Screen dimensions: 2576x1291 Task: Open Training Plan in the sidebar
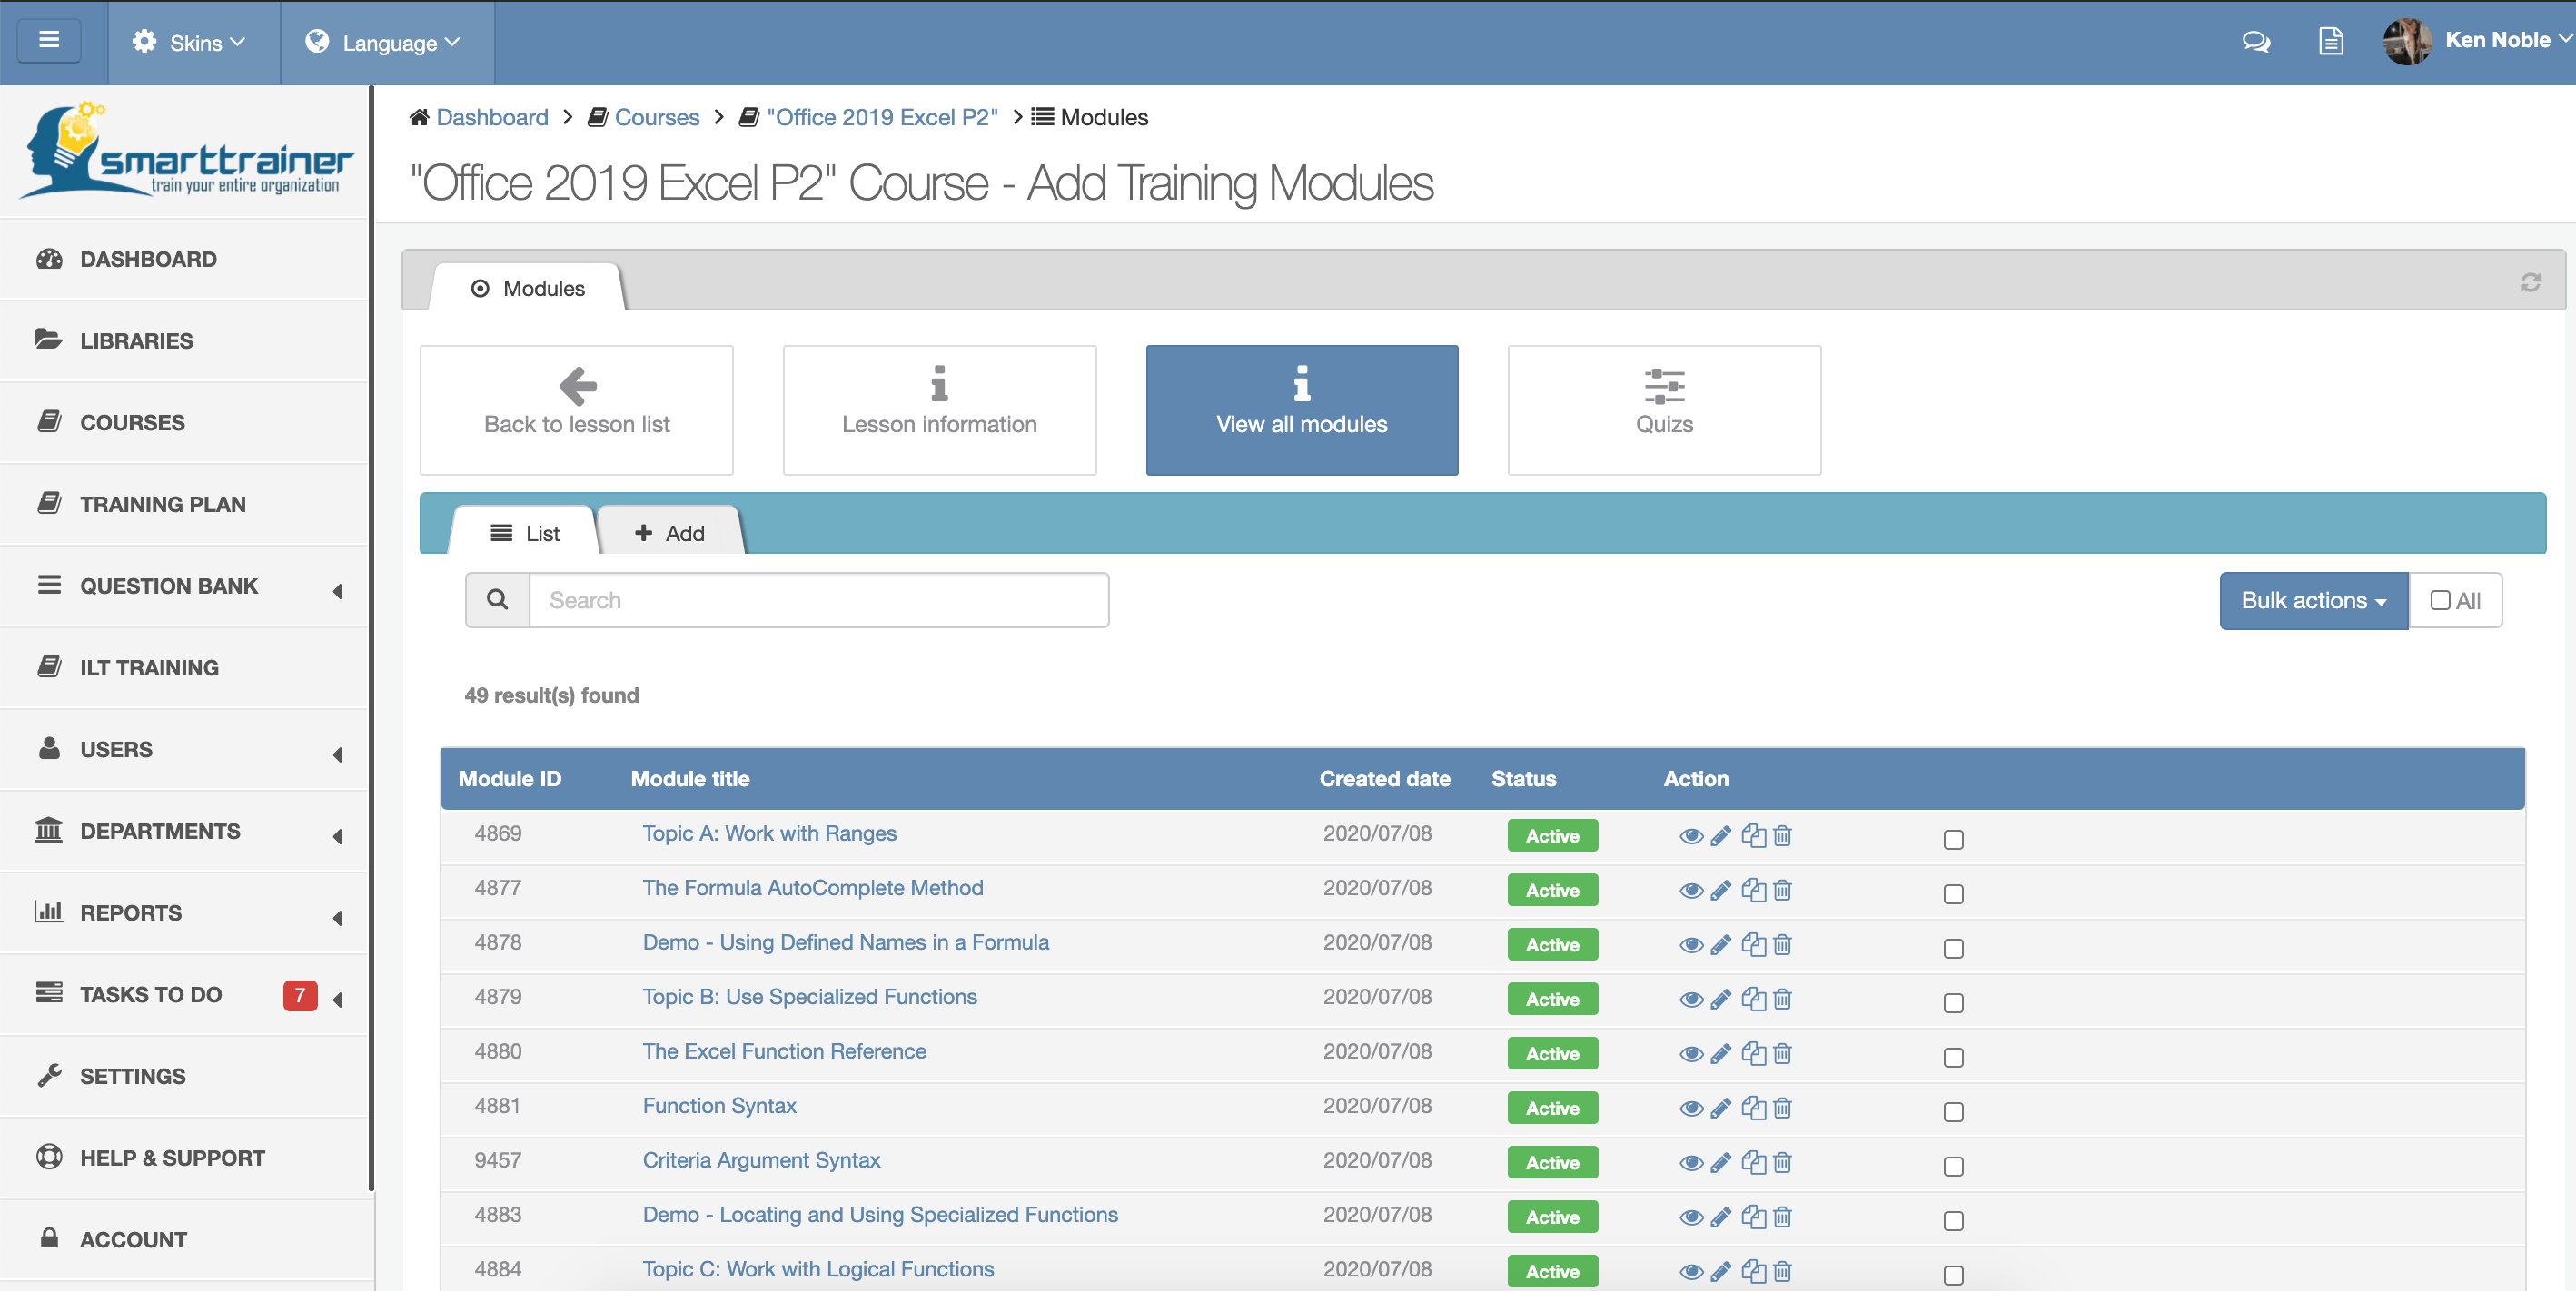tap(185, 505)
